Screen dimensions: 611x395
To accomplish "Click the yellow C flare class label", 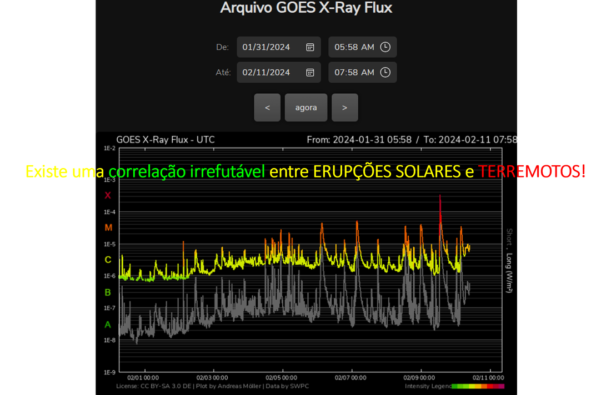I will coord(108,260).
